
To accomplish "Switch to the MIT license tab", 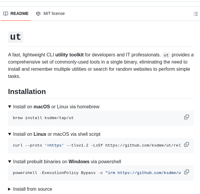I will coord(54,13).
